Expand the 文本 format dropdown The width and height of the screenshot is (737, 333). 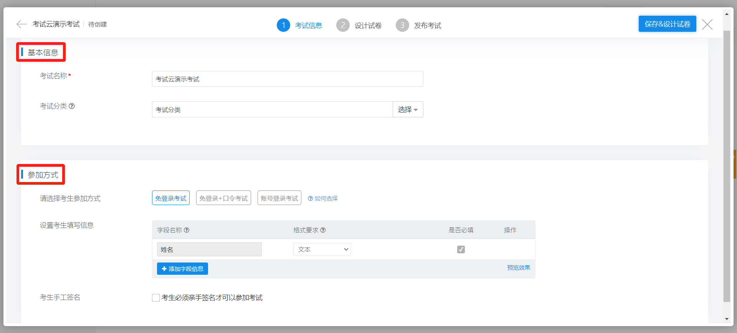tap(322, 249)
